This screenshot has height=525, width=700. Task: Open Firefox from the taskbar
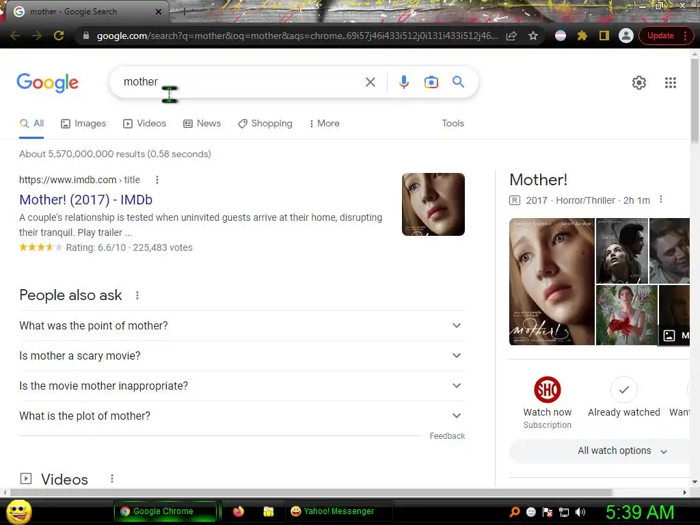pos(239,511)
